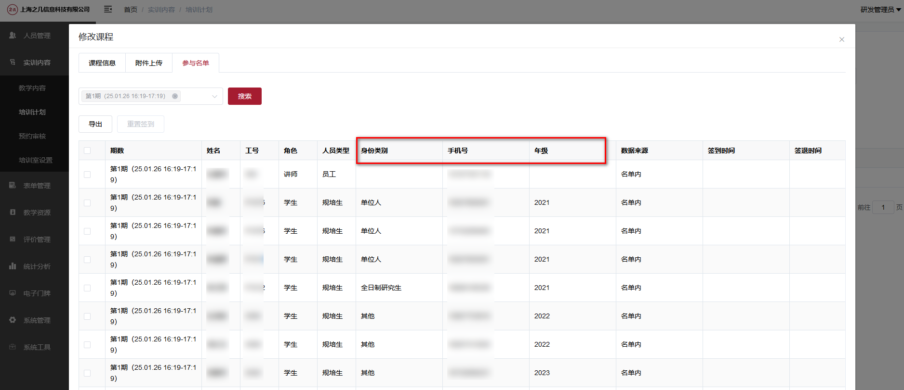Image resolution: width=904 pixels, height=390 pixels.
Task: Close the 修改课程 dialog
Action: [842, 39]
